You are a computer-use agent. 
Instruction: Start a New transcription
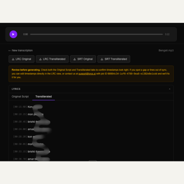pyautogui.click(x=22, y=51)
